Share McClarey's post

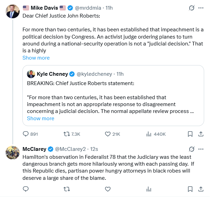coord(201,189)
